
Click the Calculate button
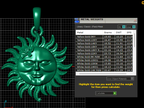(106, 93)
